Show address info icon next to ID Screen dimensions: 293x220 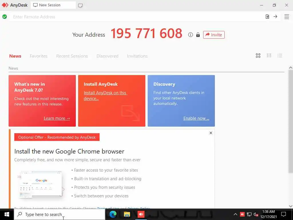190,35
